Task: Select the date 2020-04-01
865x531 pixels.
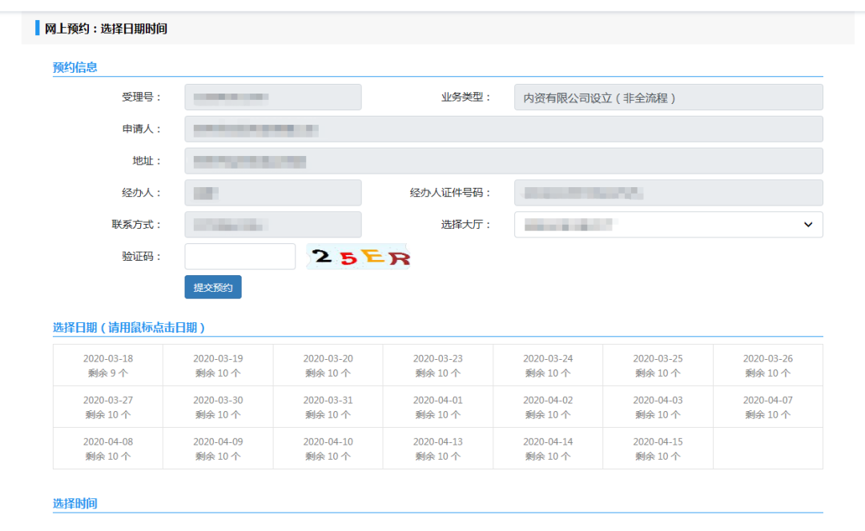Action: pyautogui.click(x=438, y=407)
